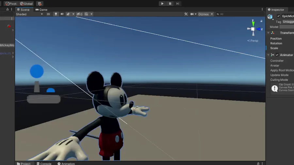Toggle Gizmos button
Screen dimensions: 294x165
click(204, 14)
